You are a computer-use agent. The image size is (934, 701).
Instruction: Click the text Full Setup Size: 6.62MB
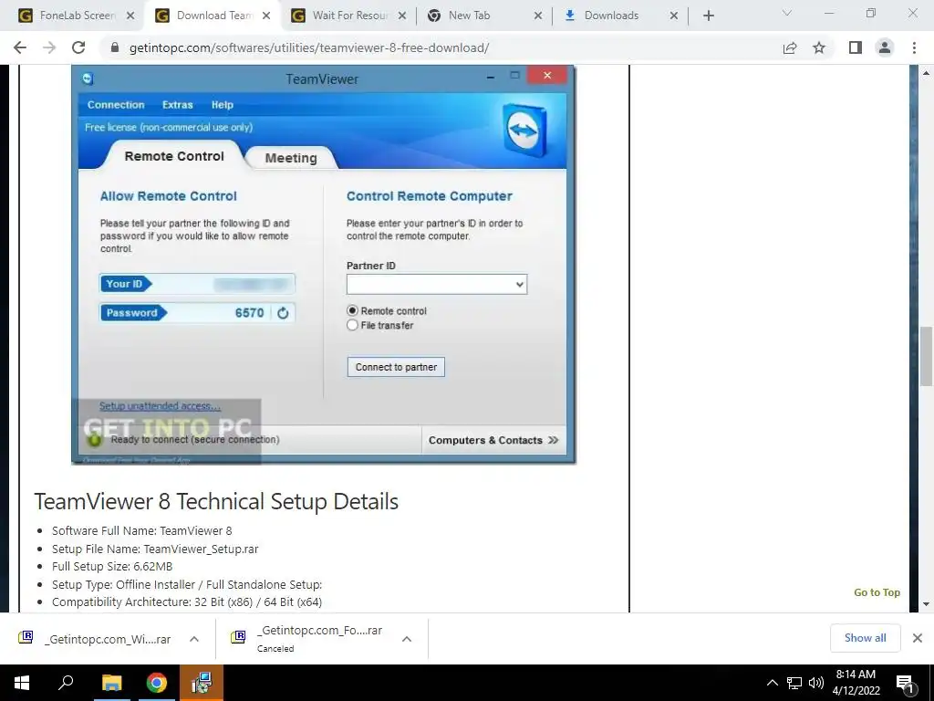coord(112,566)
